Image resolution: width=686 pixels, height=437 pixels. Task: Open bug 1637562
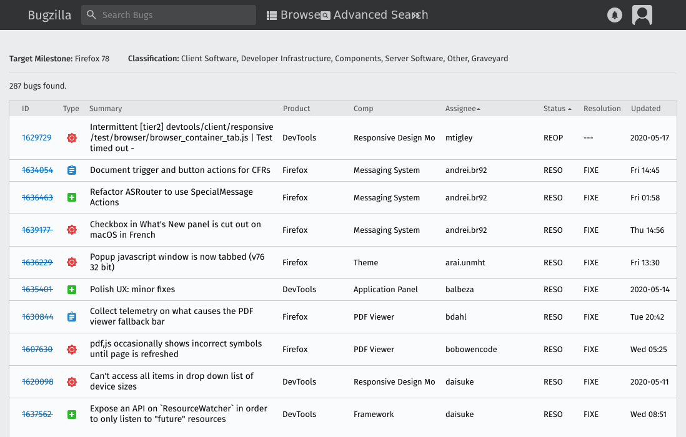37,414
